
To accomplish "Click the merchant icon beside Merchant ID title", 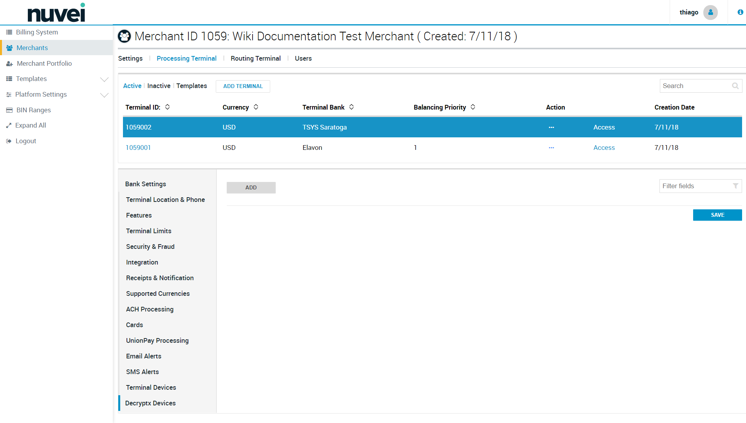I will [125, 36].
